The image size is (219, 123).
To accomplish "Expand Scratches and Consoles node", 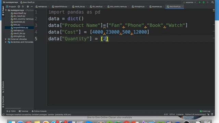I will (6, 42).
